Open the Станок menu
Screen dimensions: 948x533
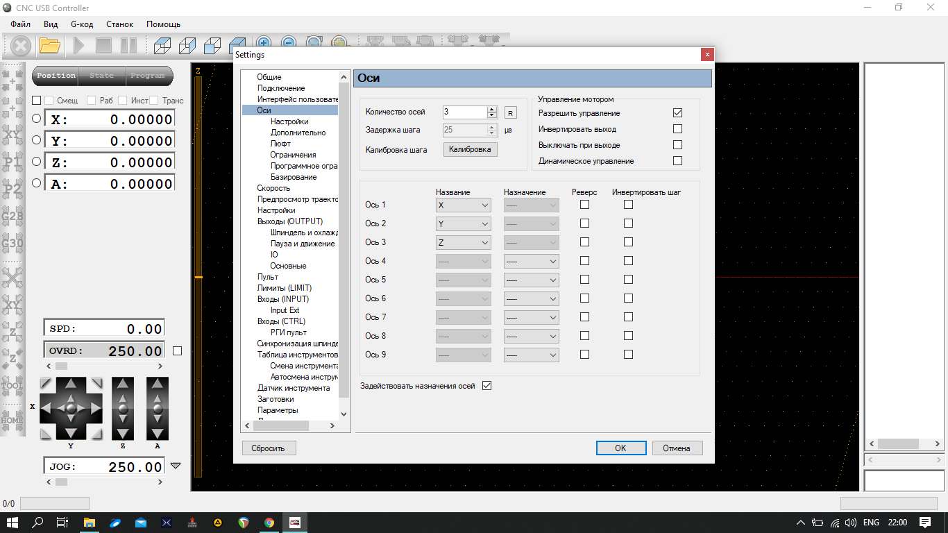(119, 24)
